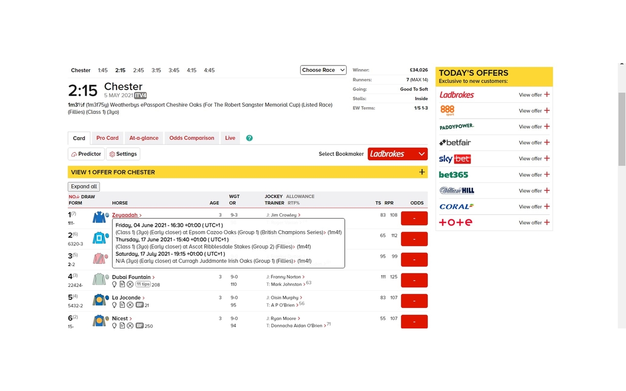Click Nicest's crossed-circle icon

point(130,326)
